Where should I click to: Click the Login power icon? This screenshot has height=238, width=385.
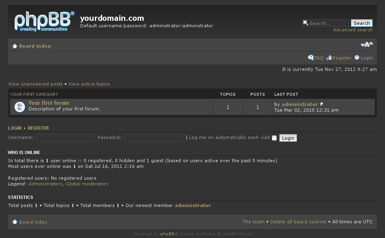[x=357, y=57]
